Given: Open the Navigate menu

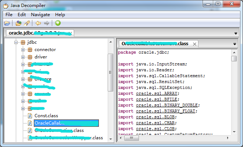Looking at the screenshot, I should point(40,15).
